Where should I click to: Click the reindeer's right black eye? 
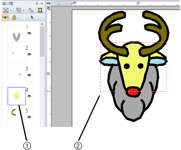(140, 66)
